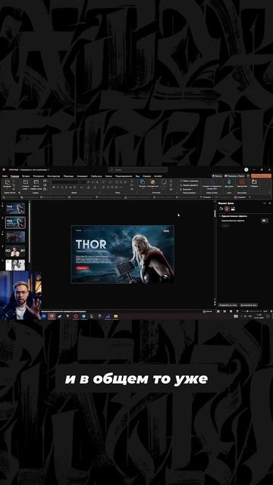Click the orange share button

click(x=261, y=176)
